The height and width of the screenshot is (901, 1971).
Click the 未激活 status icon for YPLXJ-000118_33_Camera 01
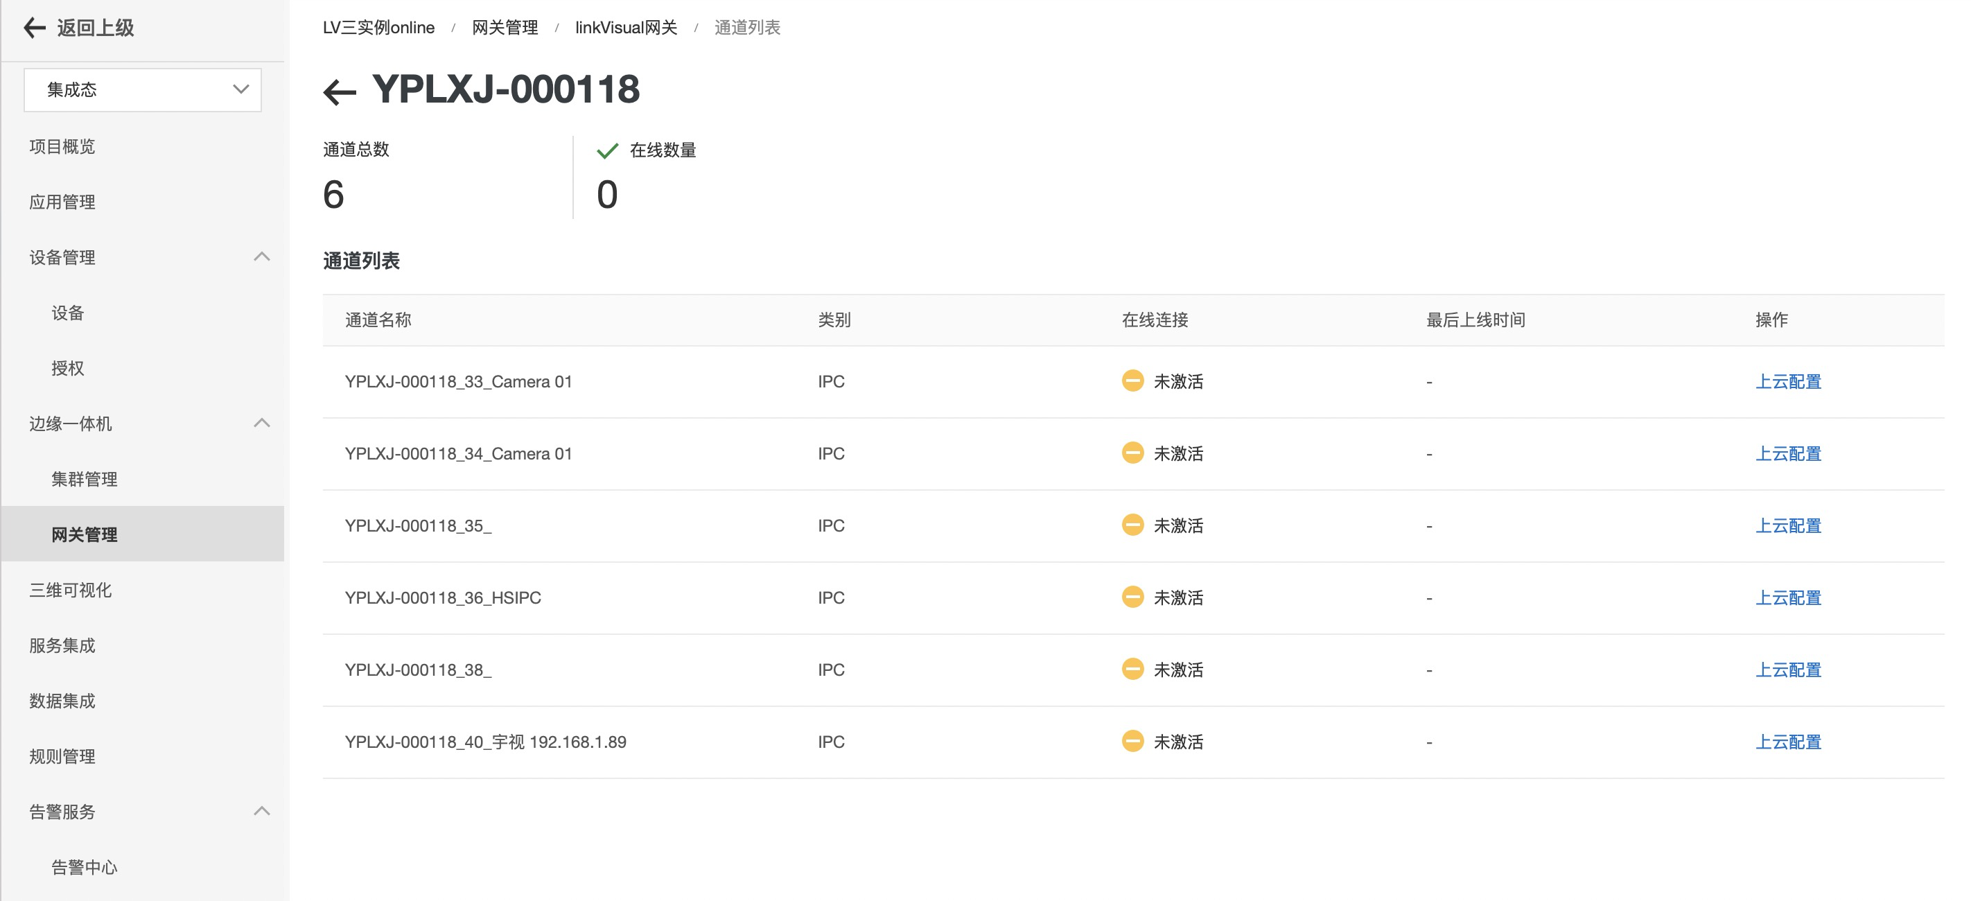click(1132, 380)
